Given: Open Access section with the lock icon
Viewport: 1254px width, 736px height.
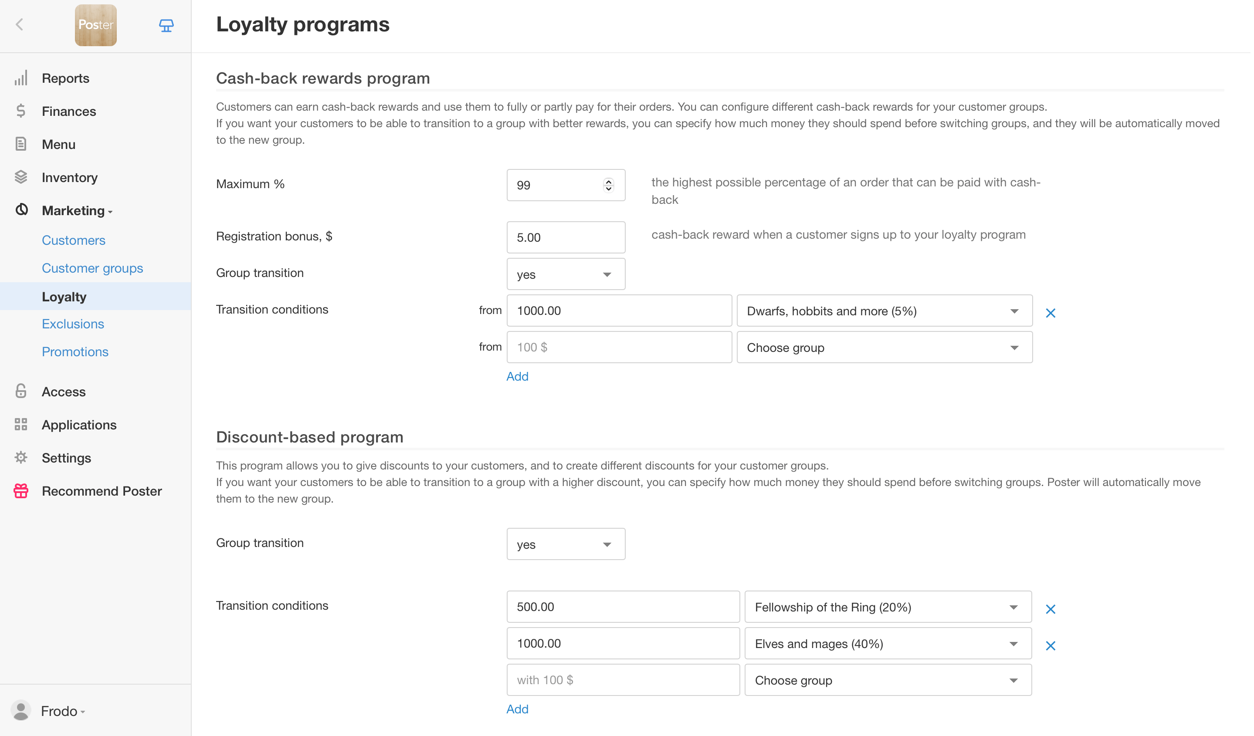Looking at the screenshot, I should click(21, 392).
